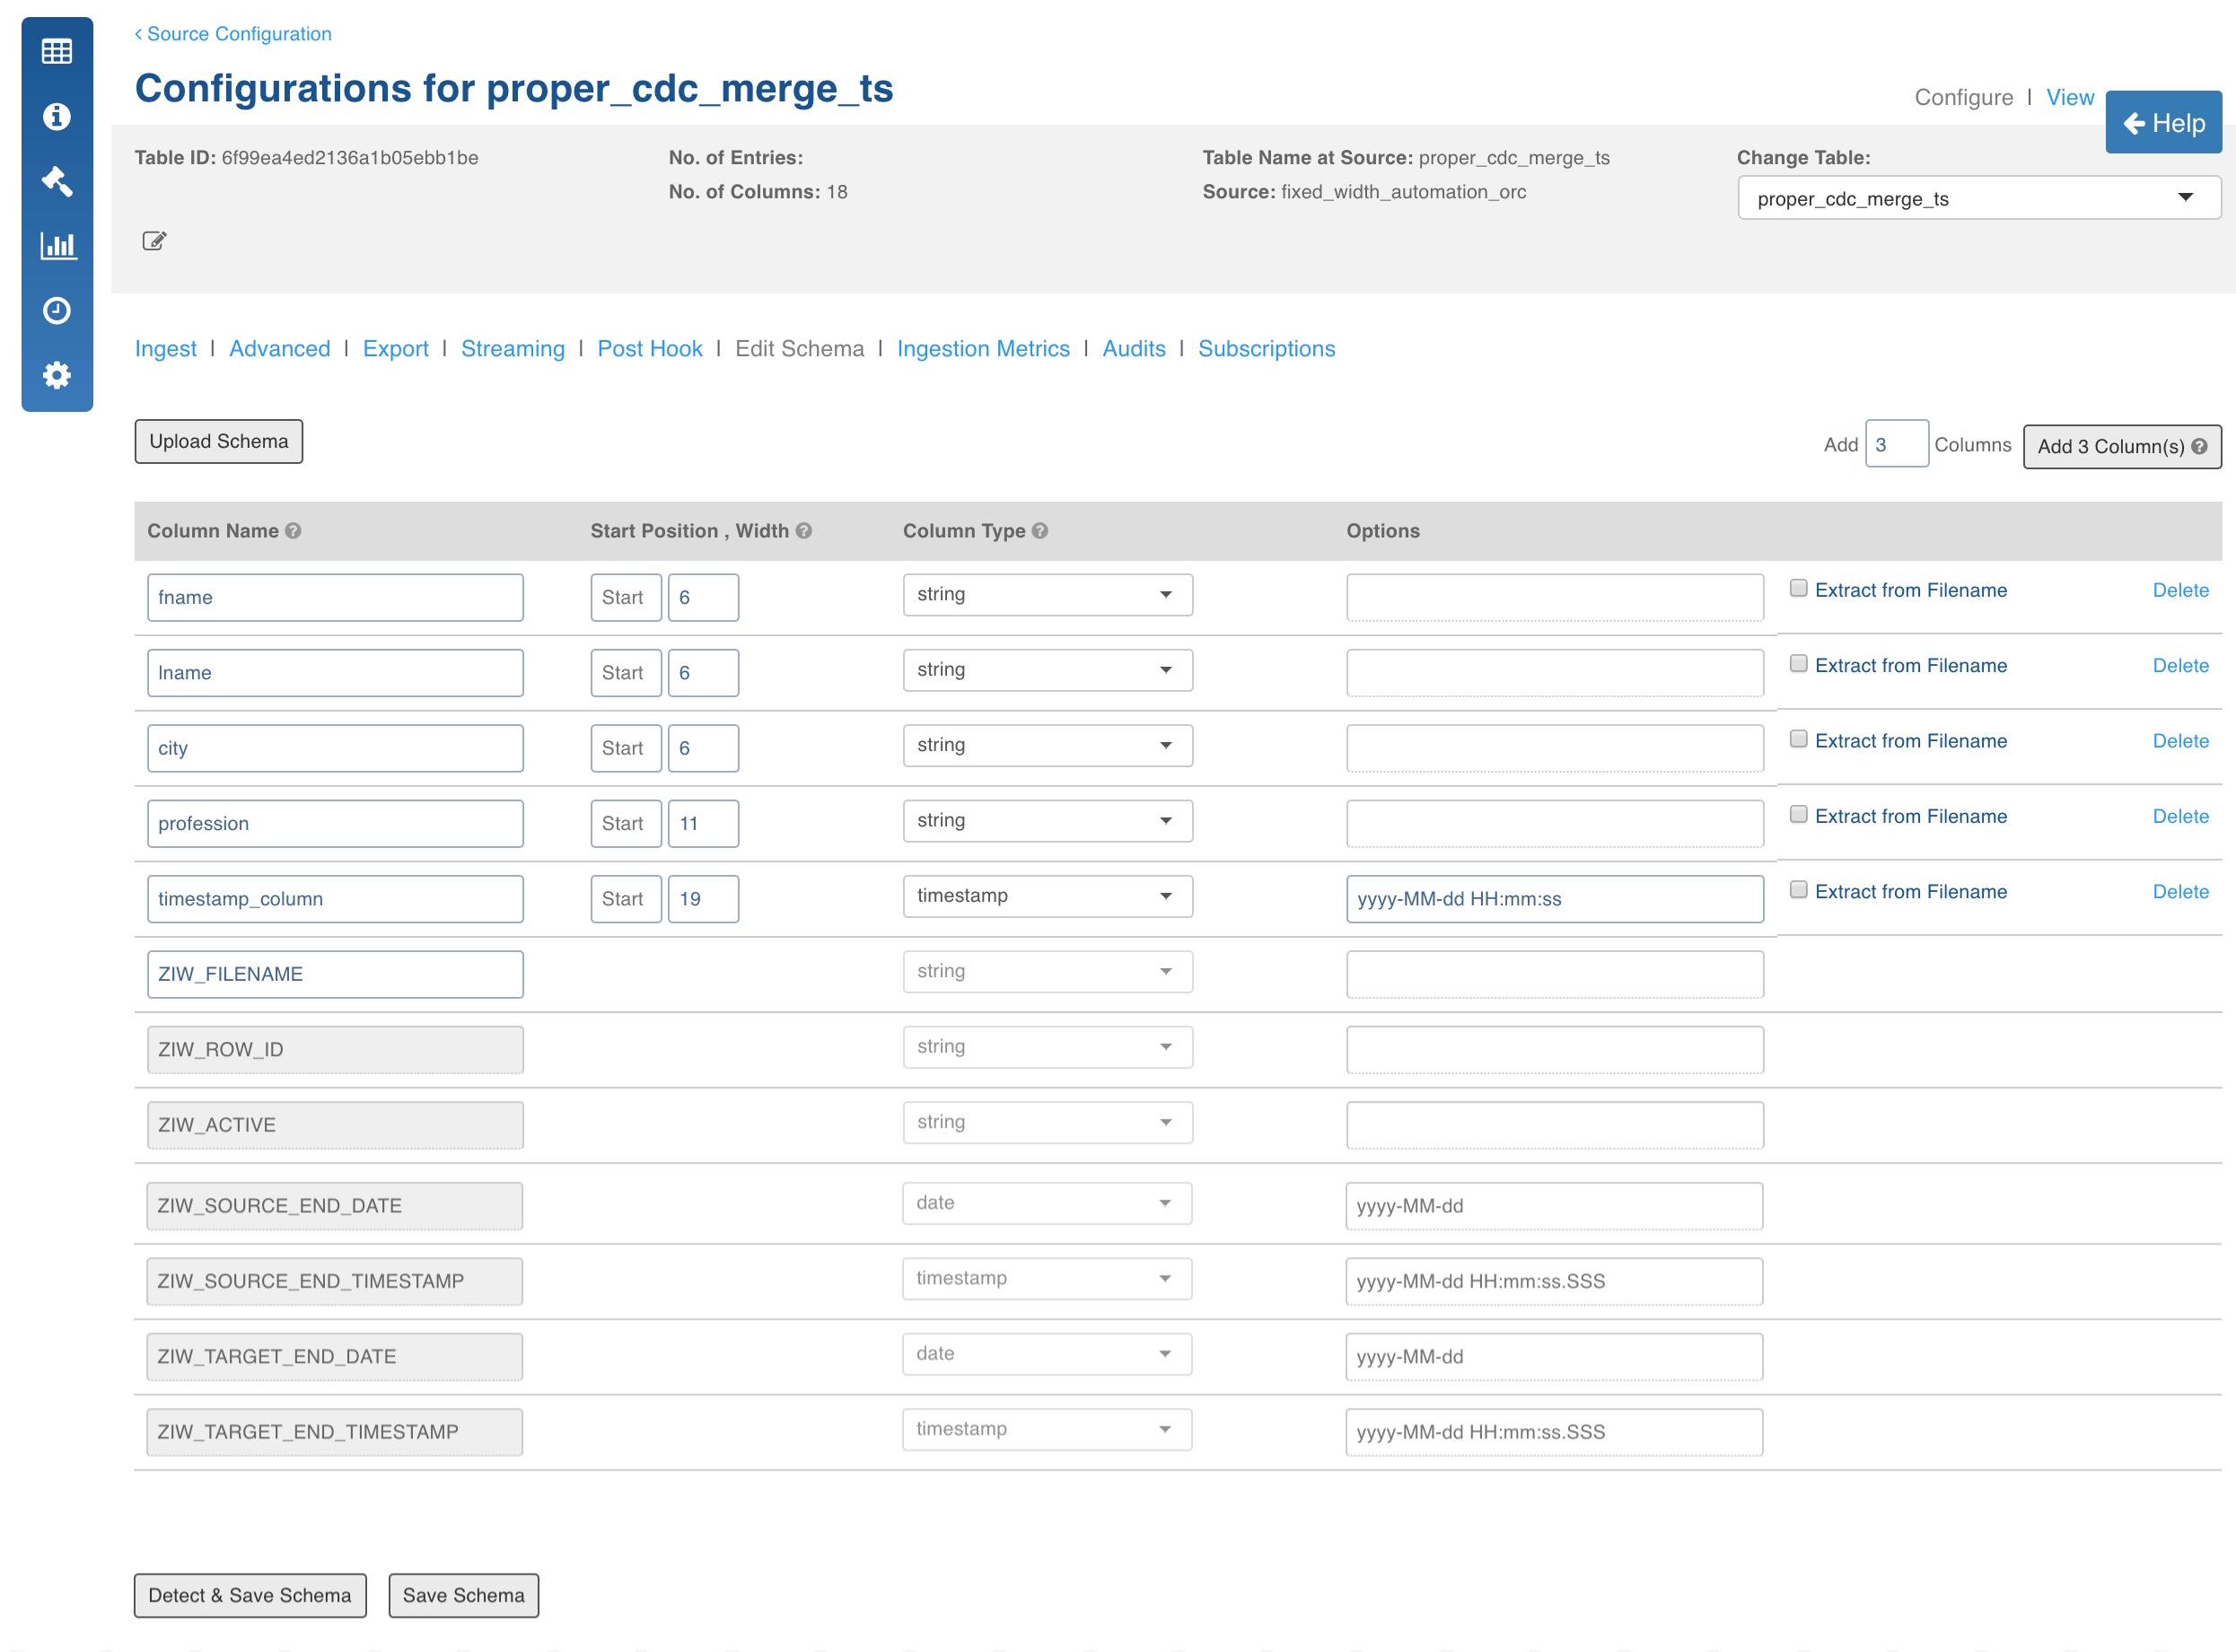The image size is (2236, 1652).
Task: Click the ZIW_FILENAME column name field
Action: click(x=335, y=974)
